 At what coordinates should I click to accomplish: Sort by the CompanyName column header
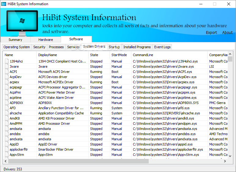(x=218, y=55)
